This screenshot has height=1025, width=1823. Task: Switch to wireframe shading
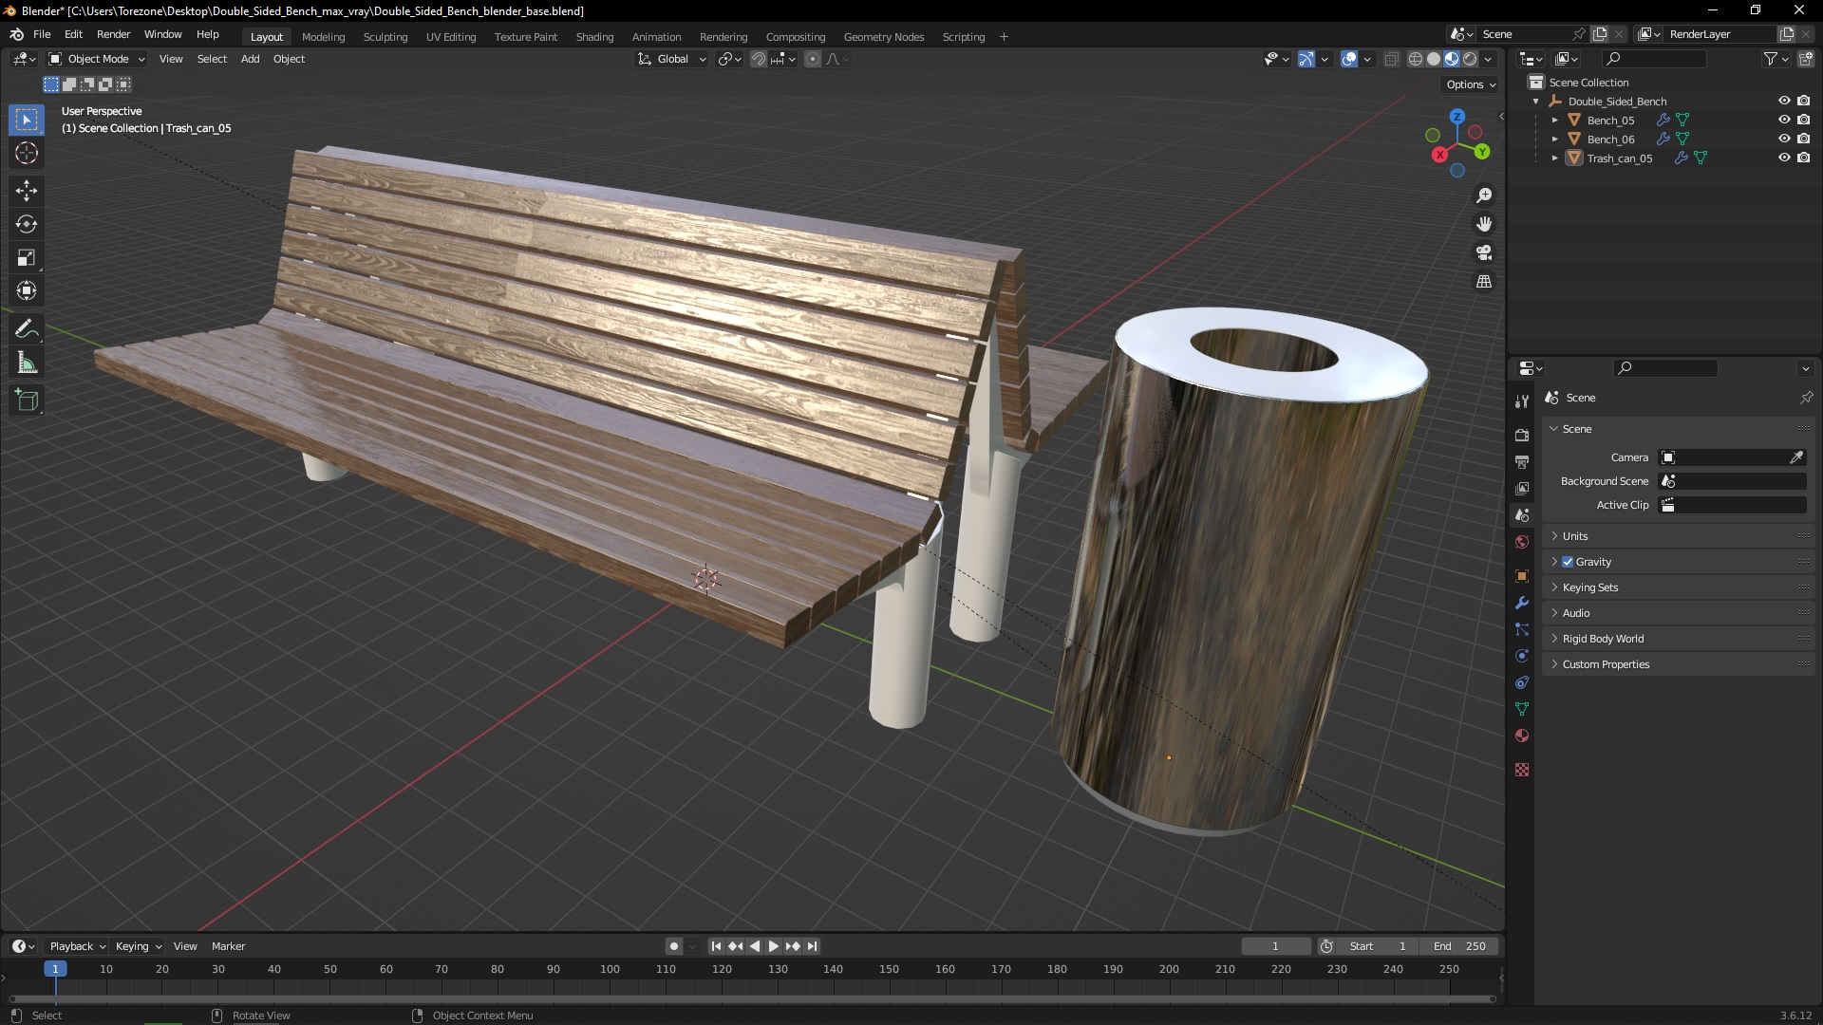click(1415, 59)
